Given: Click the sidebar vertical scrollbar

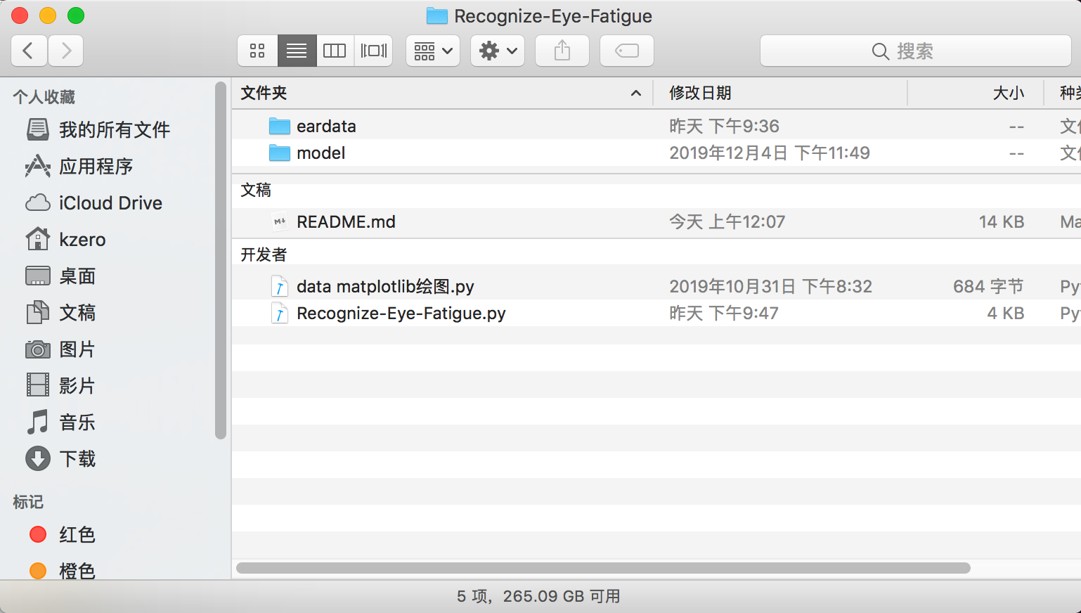Looking at the screenshot, I should tap(221, 260).
